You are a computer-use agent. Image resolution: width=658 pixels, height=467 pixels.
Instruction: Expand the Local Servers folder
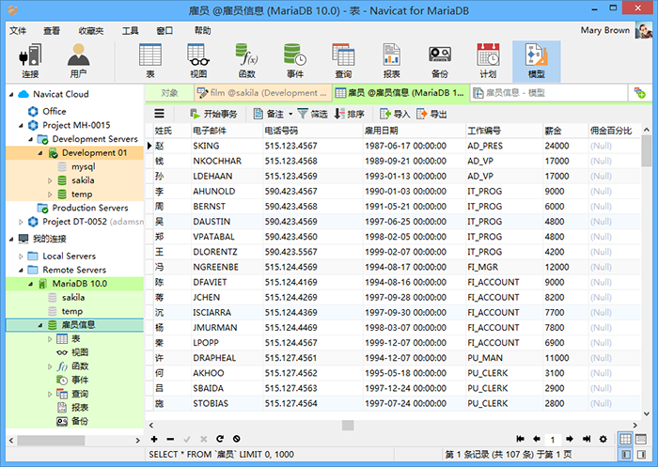[21, 257]
